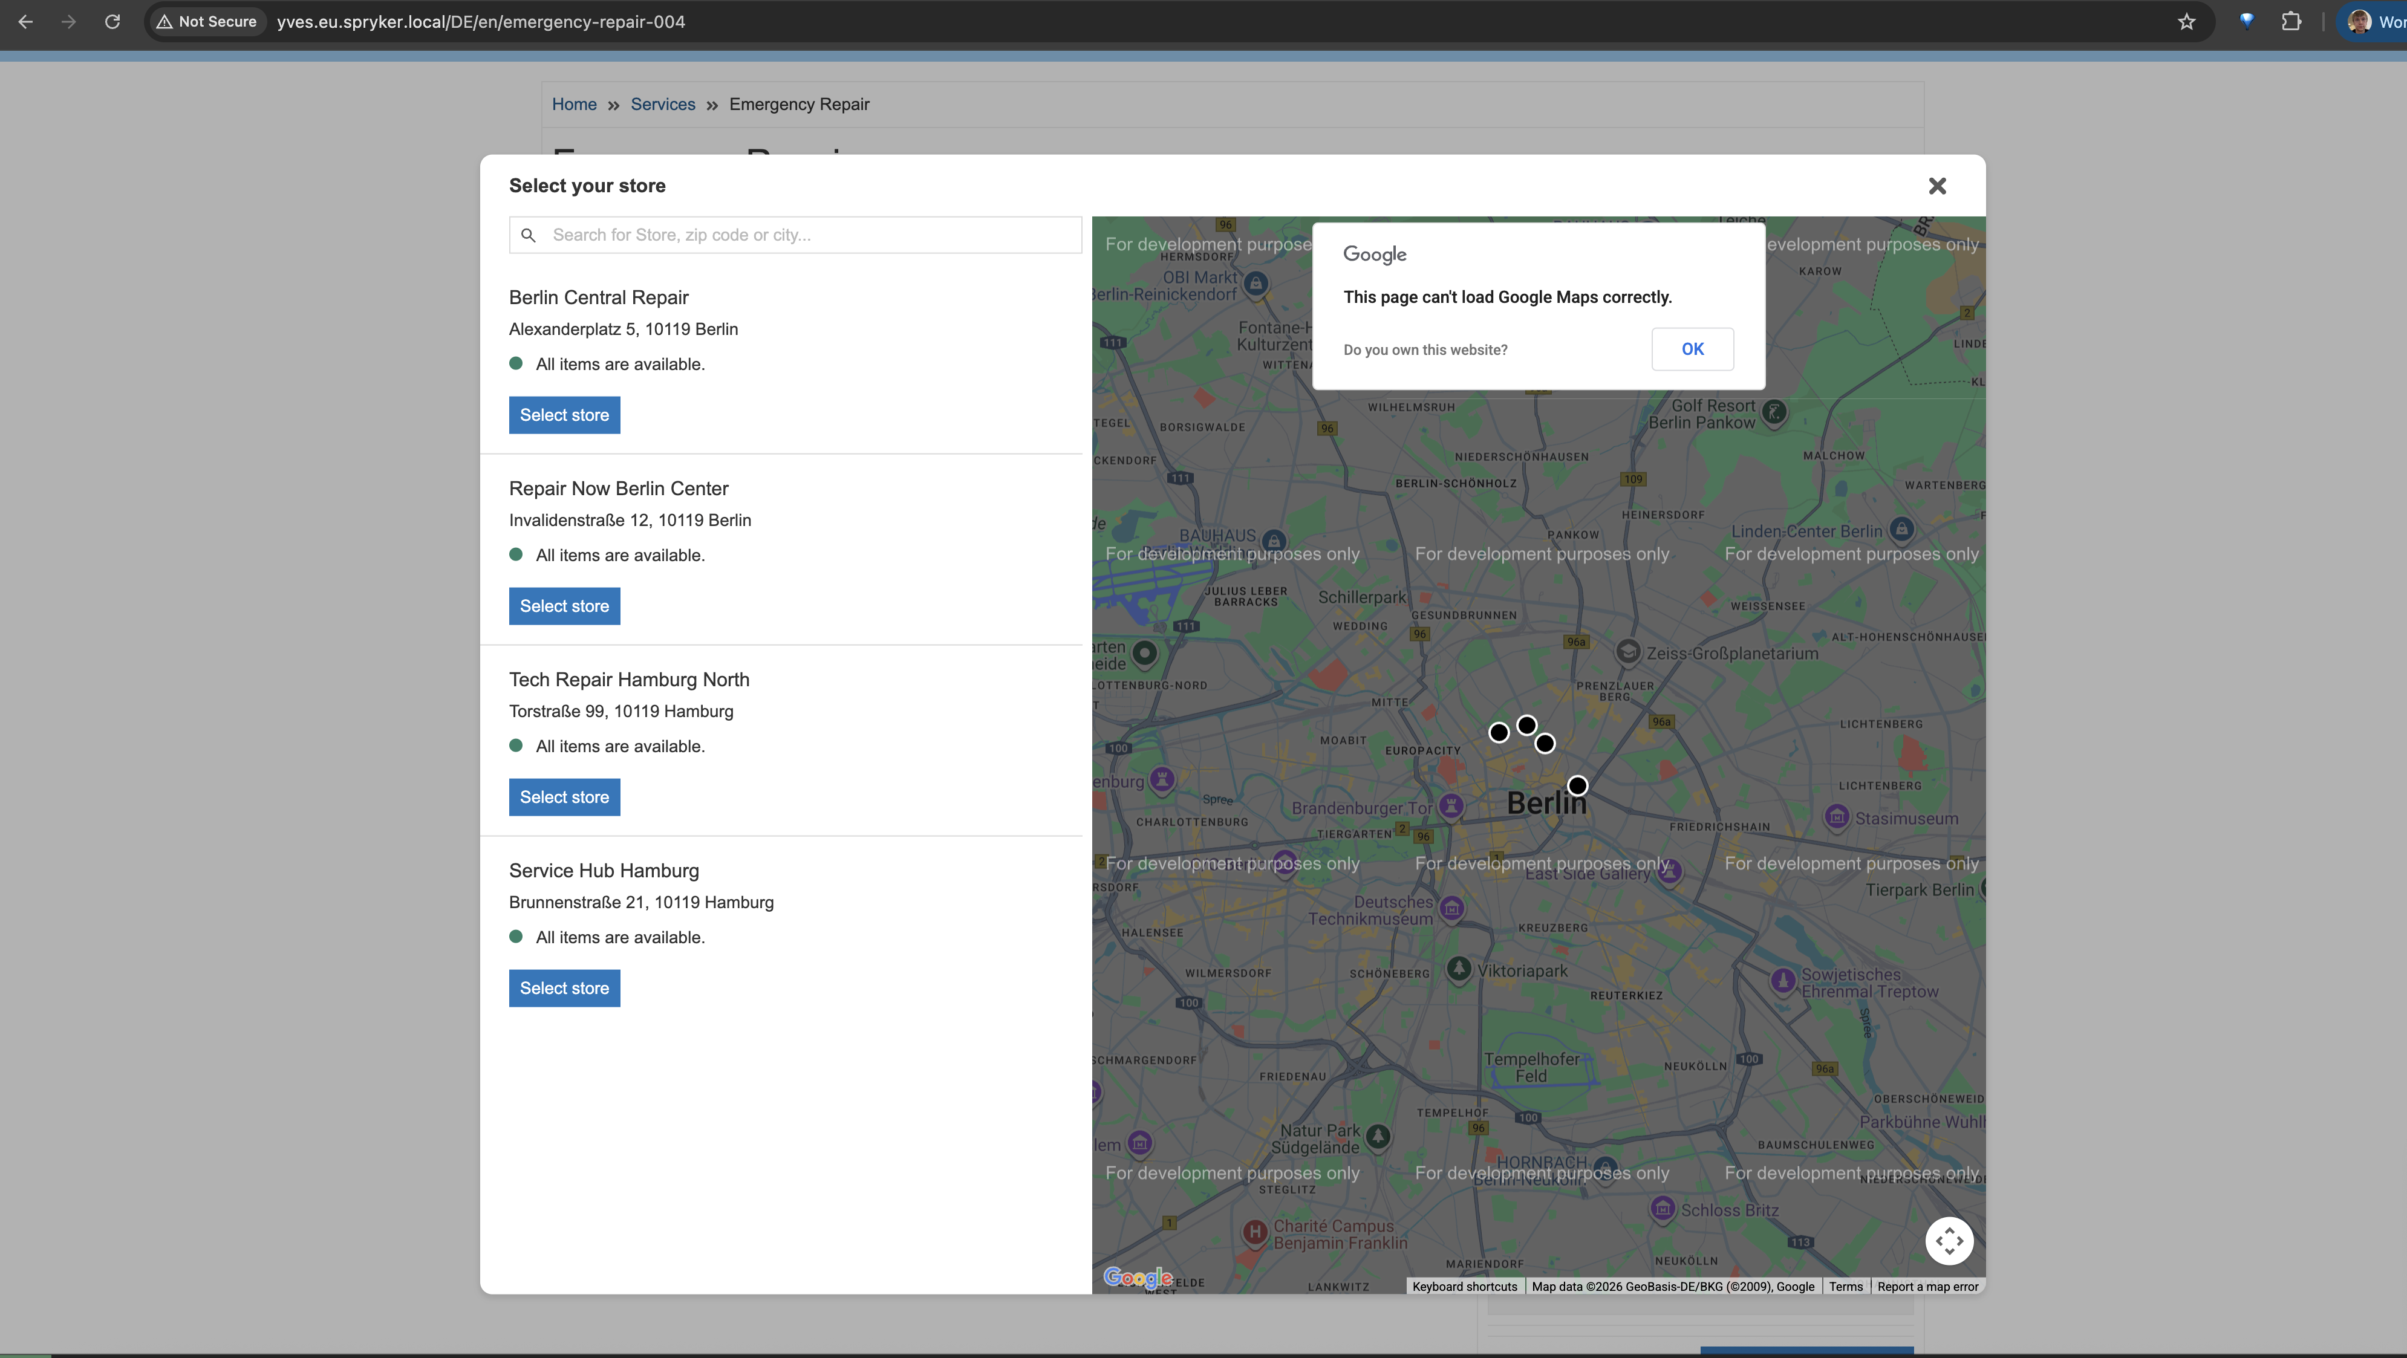The image size is (2407, 1358).
Task: Click the search icon in store search field
Action: pyautogui.click(x=529, y=235)
